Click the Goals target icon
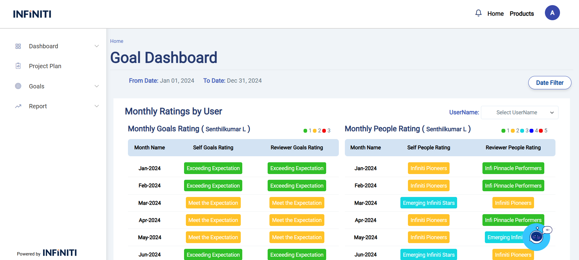 [18, 86]
